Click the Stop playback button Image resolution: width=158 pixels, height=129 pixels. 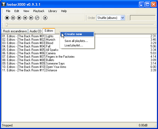point(7,18)
